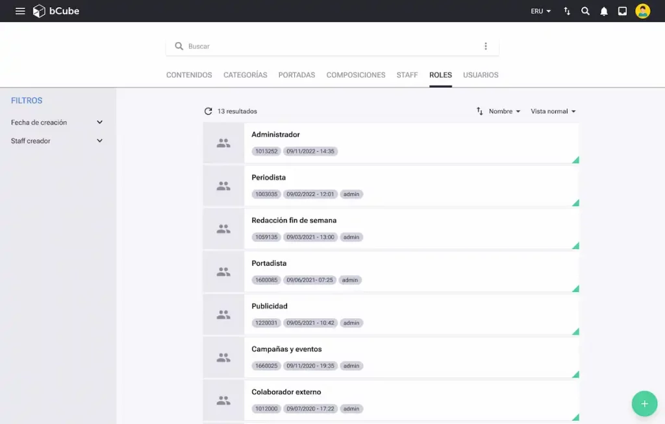Click the user profile avatar

click(x=642, y=11)
